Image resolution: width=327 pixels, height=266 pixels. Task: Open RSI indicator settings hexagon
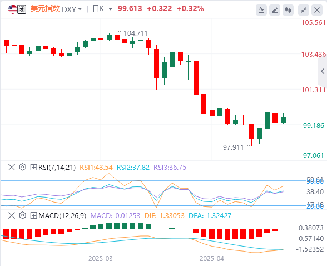click(22, 167)
